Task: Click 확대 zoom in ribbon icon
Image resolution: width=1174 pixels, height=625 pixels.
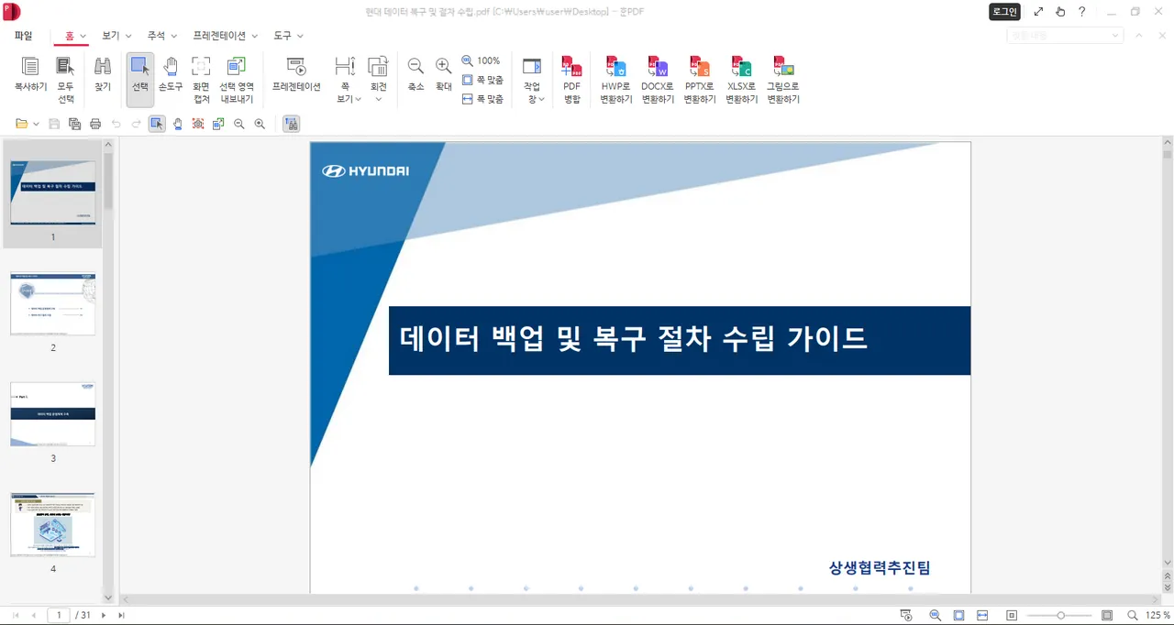Action: click(x=444, y=75)
